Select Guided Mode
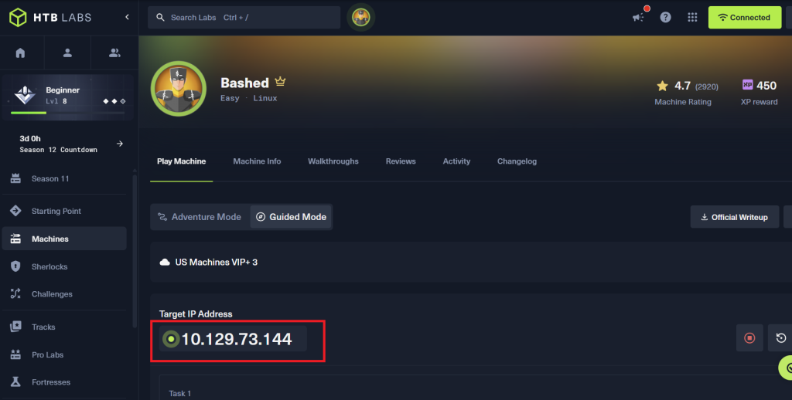The image size is (792, 400). 291,217
